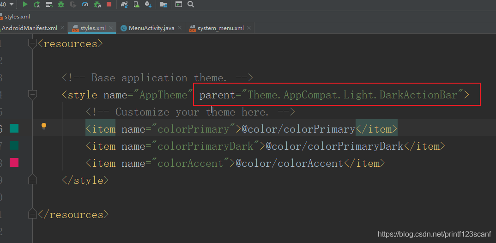Click @color/colorAccent reference
Viewport: 496px width, 243px height.
tap(290, 163)
